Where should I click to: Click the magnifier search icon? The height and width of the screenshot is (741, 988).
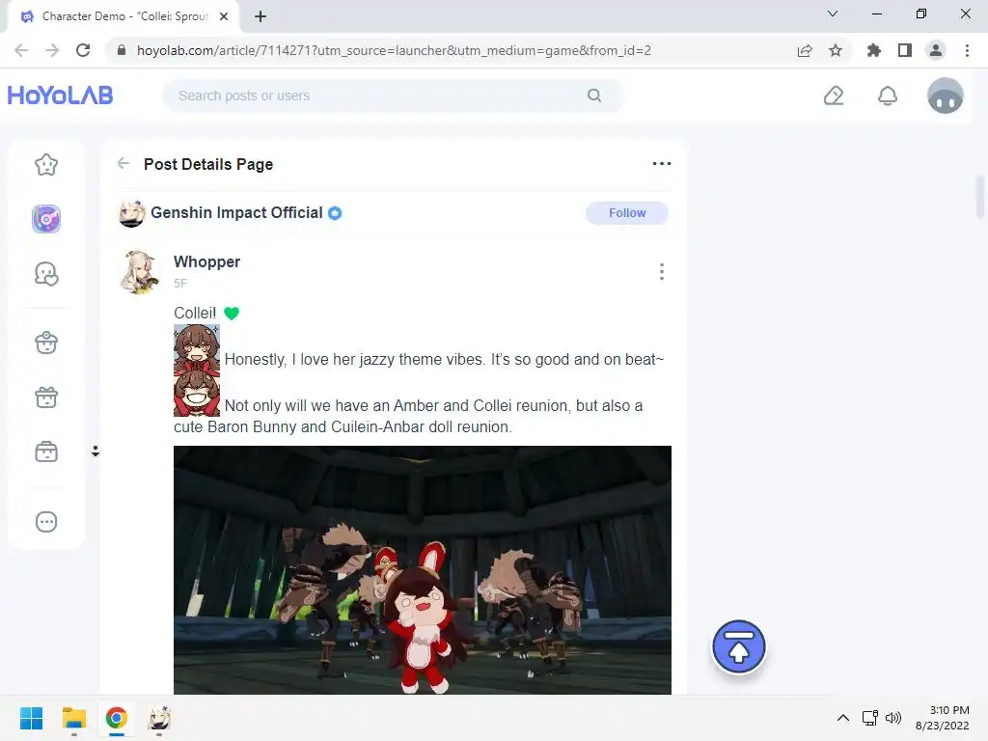594,96
